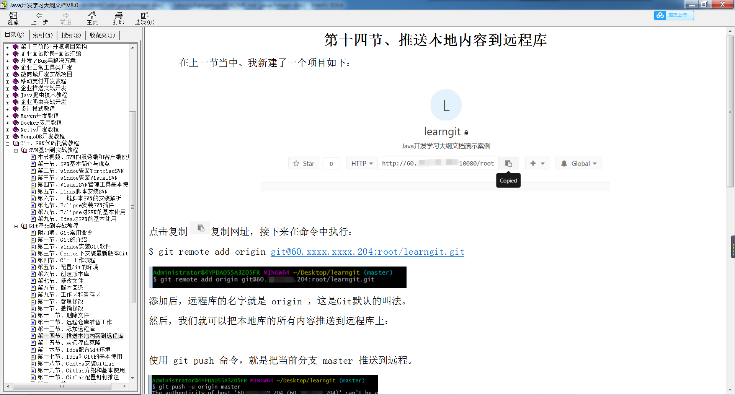The image size is (735, 395).
Task: Click the blue cloud upload (拖拽上传) widget
Action: click(674, 15)
